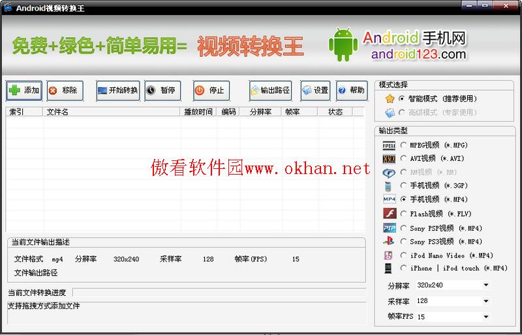Screen dimensions: 522x335
Task: Click the 添加 (Add) button
Action: [24, 91]
